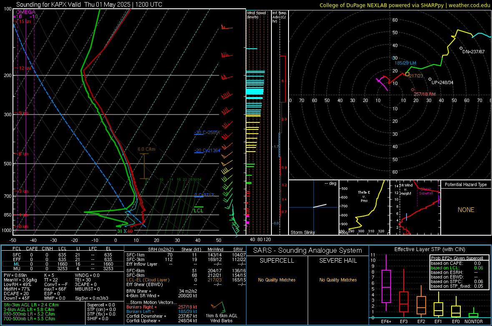The image size is (492, 326).
Task: Click the Supercell = 0.0 value
Action: point(101,305)
